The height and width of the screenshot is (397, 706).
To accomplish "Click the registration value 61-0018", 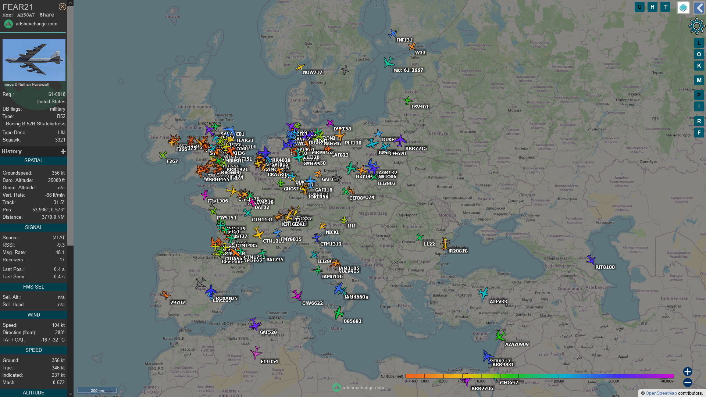I will tap(57, 94).
